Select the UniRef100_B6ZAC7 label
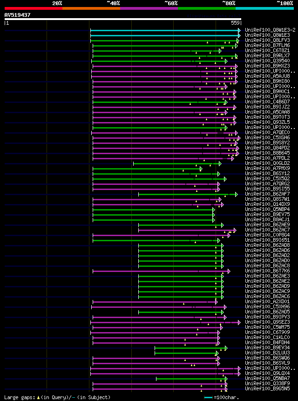298x401 pixels. [x=268, y=230]
